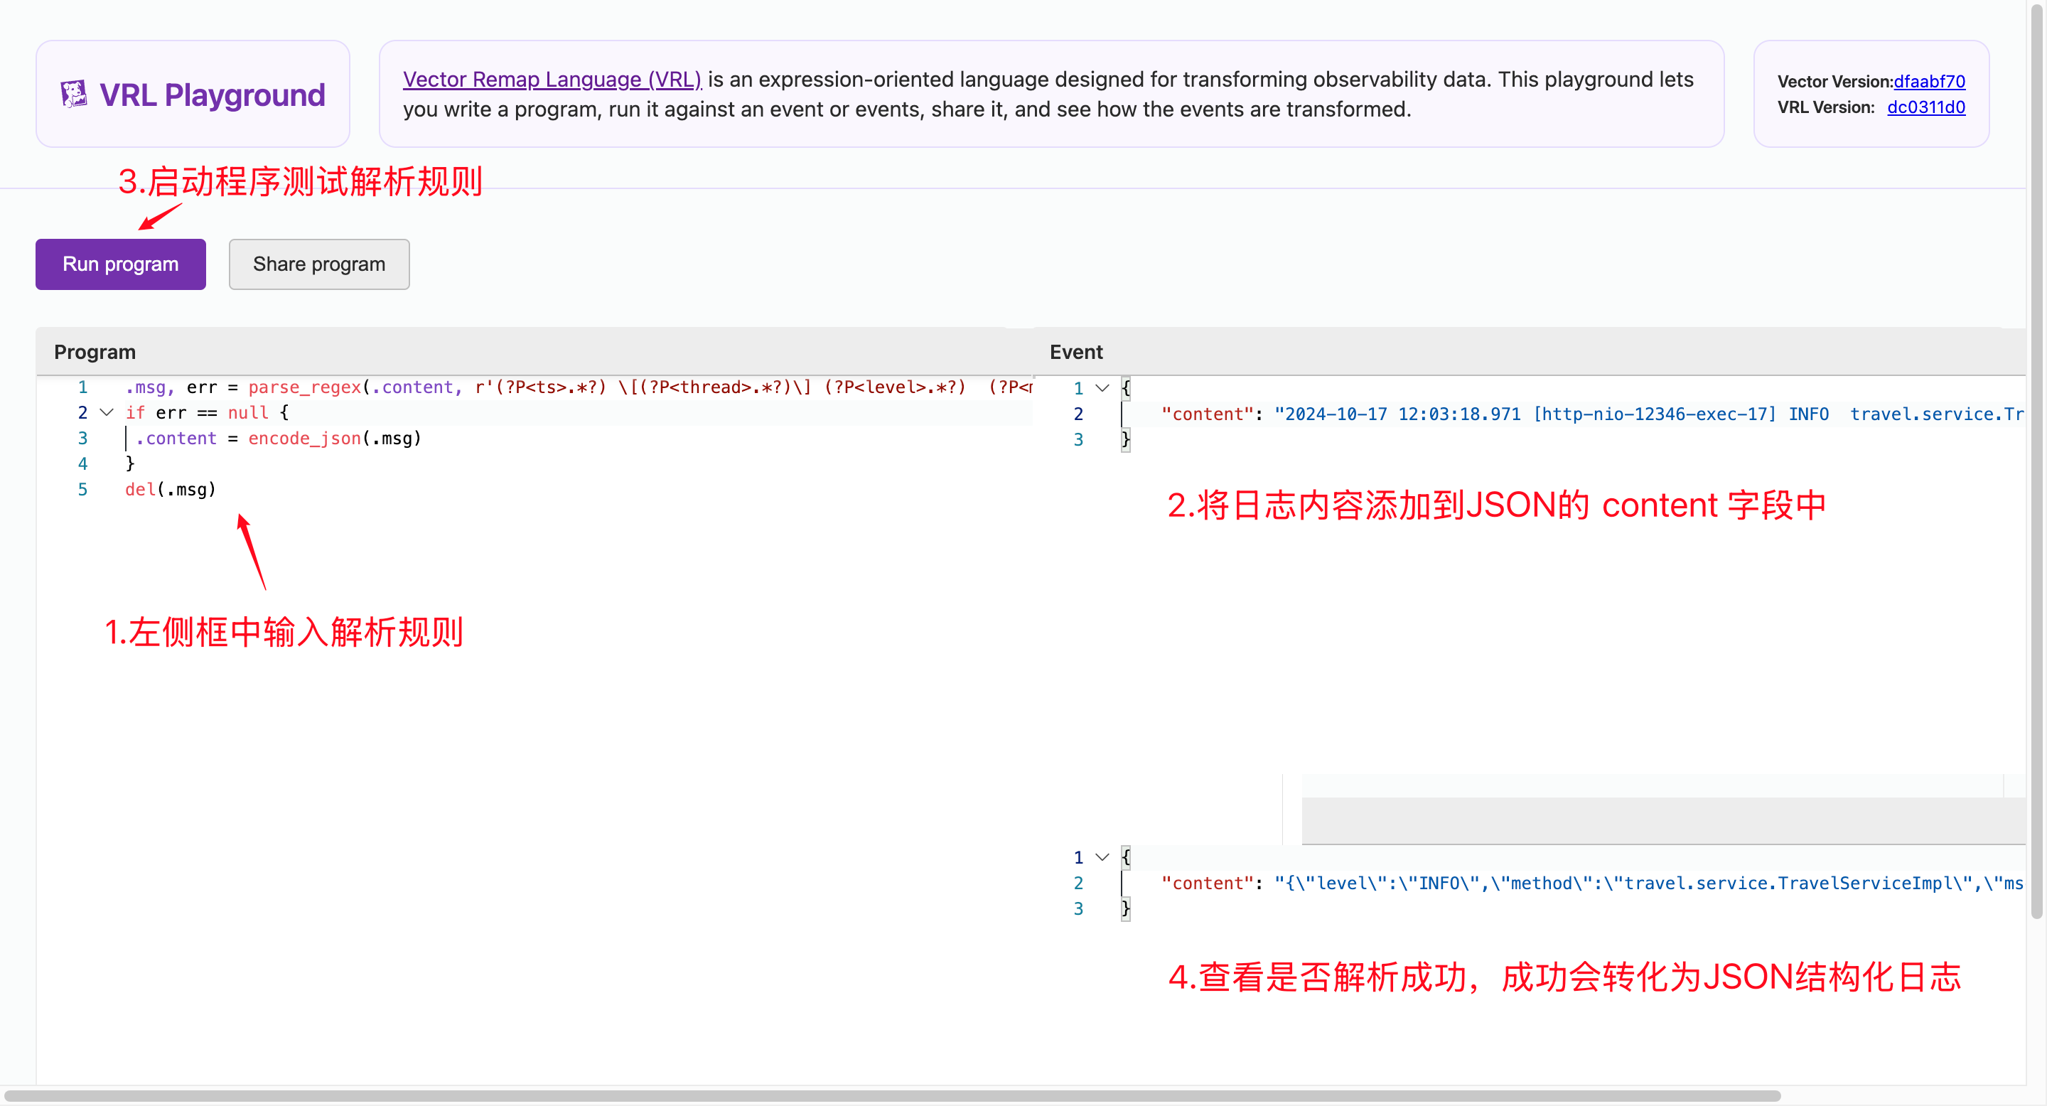Click the Event content log string line
The width and height of the screenshot is (2047, 1106).
coord(1591,414)
